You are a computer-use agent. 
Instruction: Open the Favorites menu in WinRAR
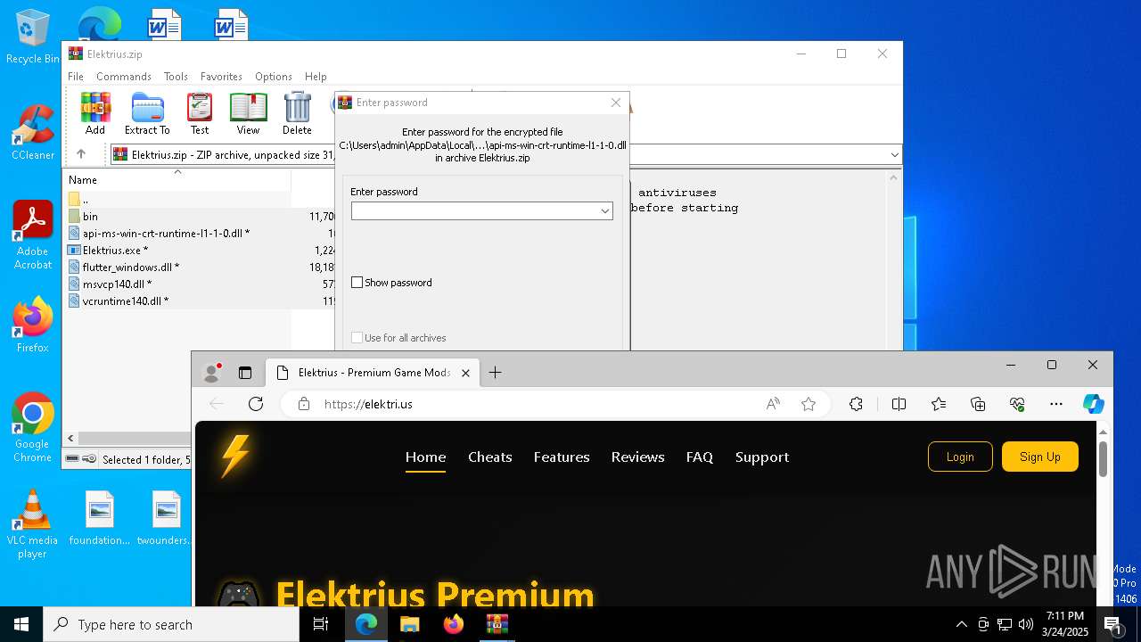[221, 77]
